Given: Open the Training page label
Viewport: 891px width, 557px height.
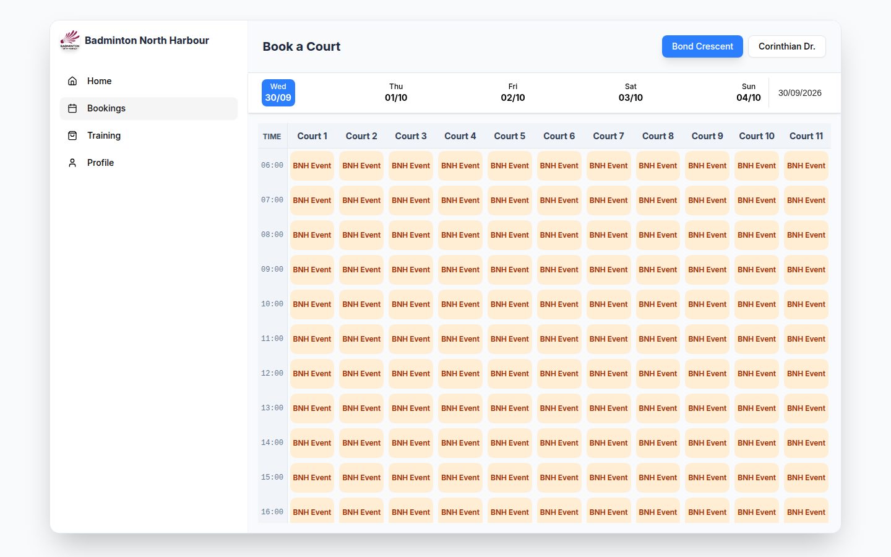Looking at the screenshot, I should coord(104,136).
